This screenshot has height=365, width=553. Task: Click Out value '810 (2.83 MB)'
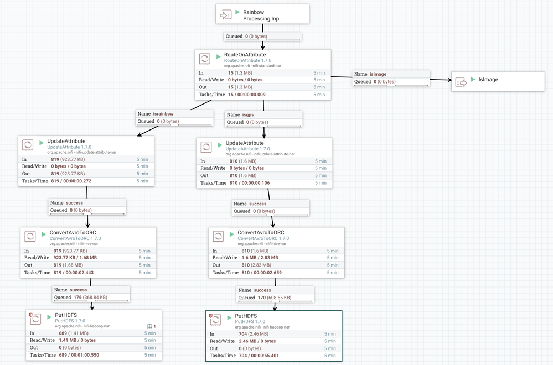(x=256, y=265)
